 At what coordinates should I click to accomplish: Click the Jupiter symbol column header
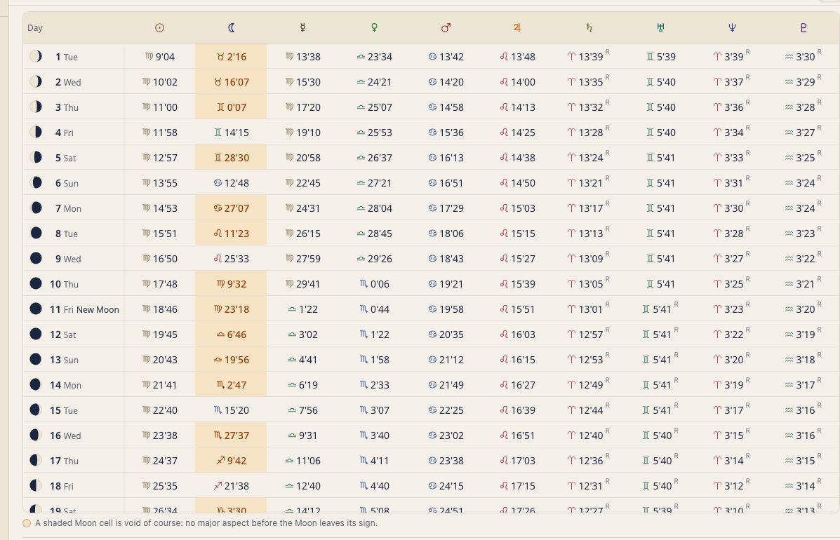517,28
